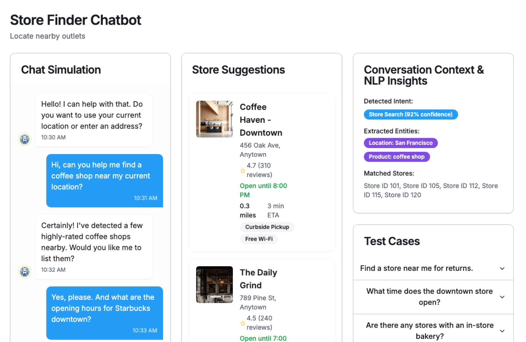The height and width of the screenshot is (342, 526).
Task: Click the bot avatar beside the 10:30 AM message
Action: pyautogui.click(x=25, y=139)
